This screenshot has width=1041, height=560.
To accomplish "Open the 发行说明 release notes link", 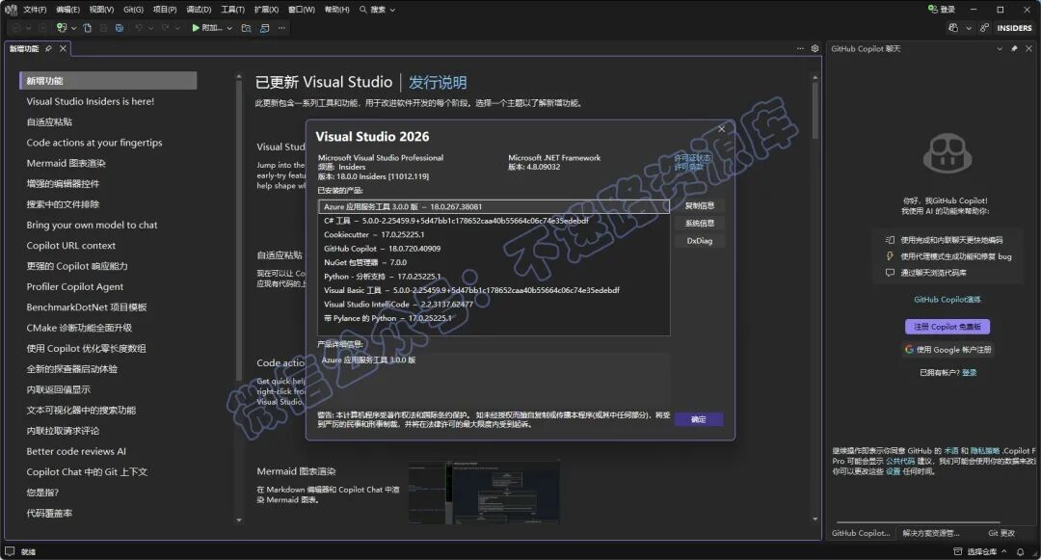I will coord(438,82).
